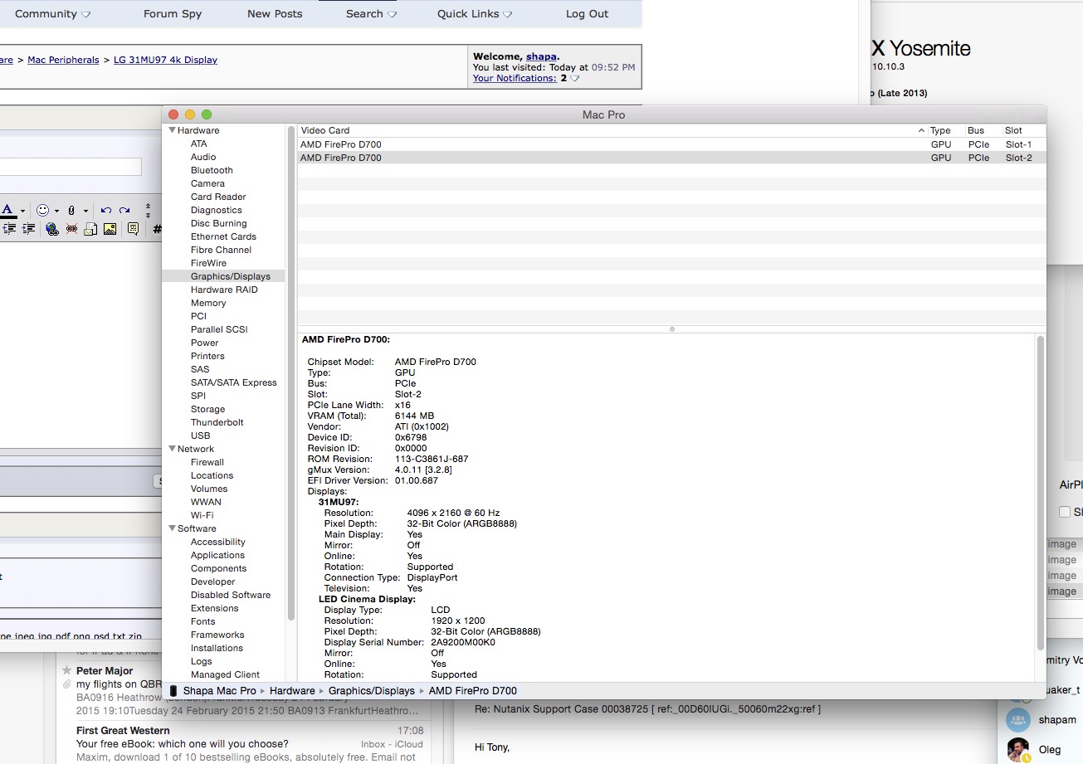Select Memory in the Hardware list
This screenshot has width=1083, height=764.
(x=208, y=303)
